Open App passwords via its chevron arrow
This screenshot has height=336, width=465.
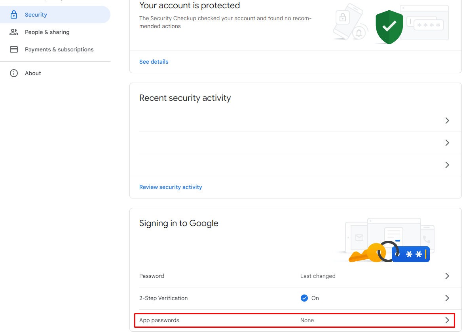(447, 320)
